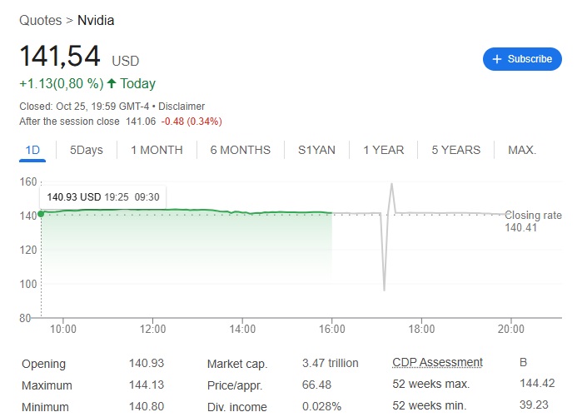The height and width of the screenshot is (417, 587).
Task: Switch to the 5Days tab
Action: coord(87,150)
